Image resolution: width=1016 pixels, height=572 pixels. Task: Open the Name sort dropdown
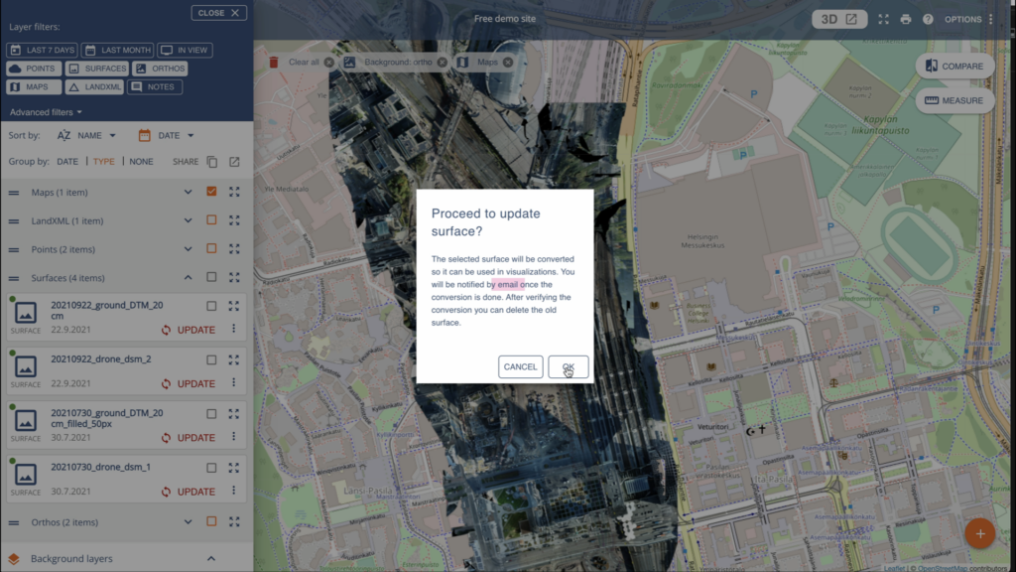tap(87, 135)
